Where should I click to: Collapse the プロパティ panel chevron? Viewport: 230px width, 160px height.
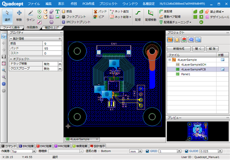(61, 33)
